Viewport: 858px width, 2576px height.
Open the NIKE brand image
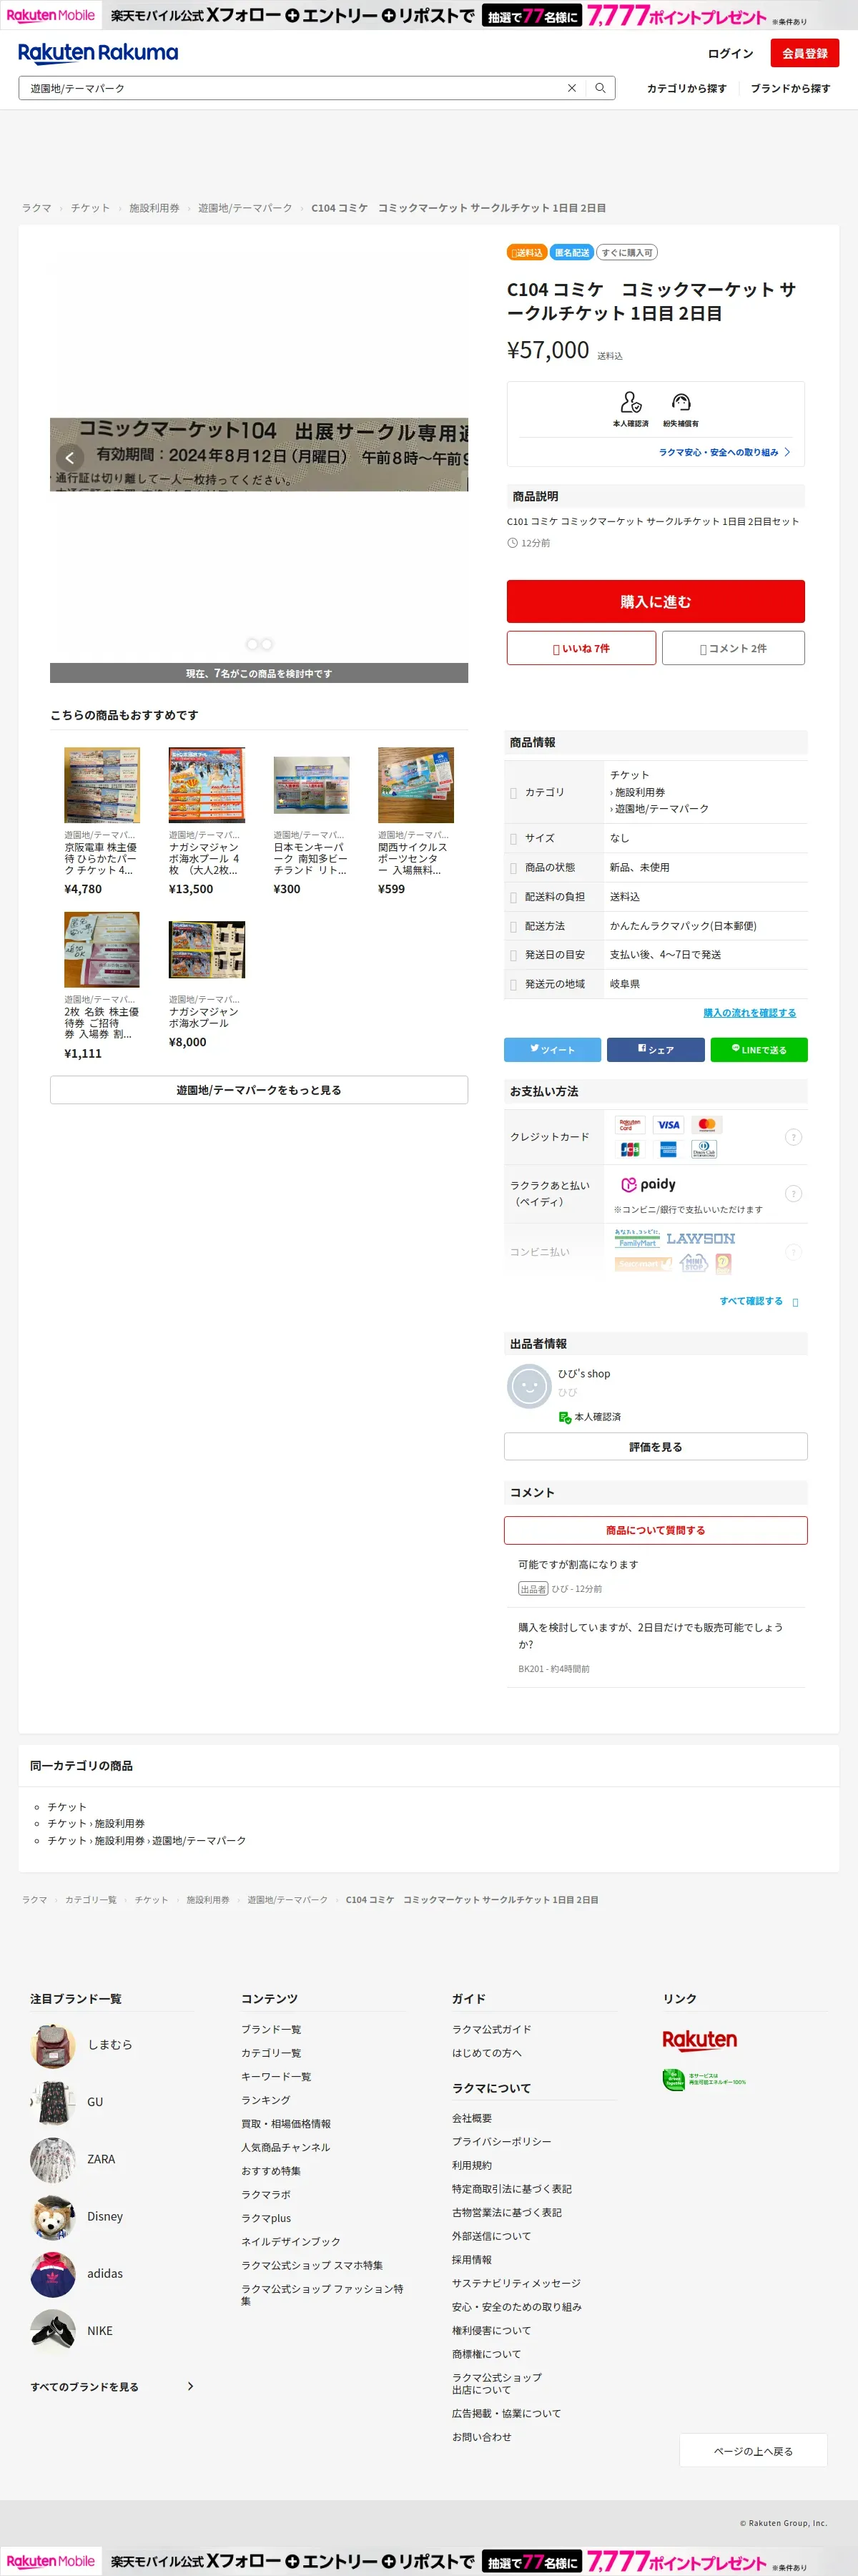tap(53, 2329)
